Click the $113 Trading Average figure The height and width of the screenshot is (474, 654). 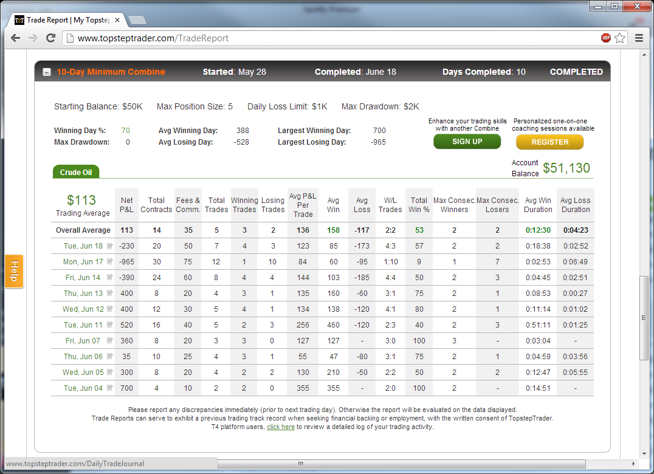(x=81, y=200)
